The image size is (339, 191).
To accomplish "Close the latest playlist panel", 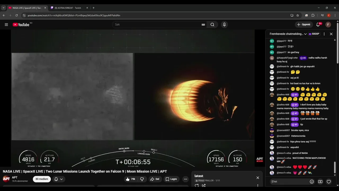I will coord(258,178).
